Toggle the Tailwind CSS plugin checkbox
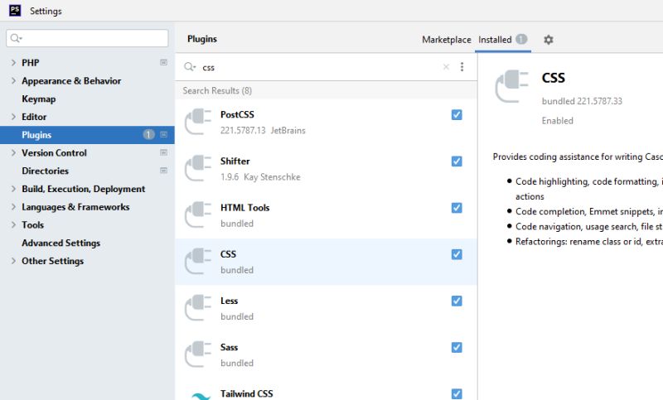 click(457, 393)
